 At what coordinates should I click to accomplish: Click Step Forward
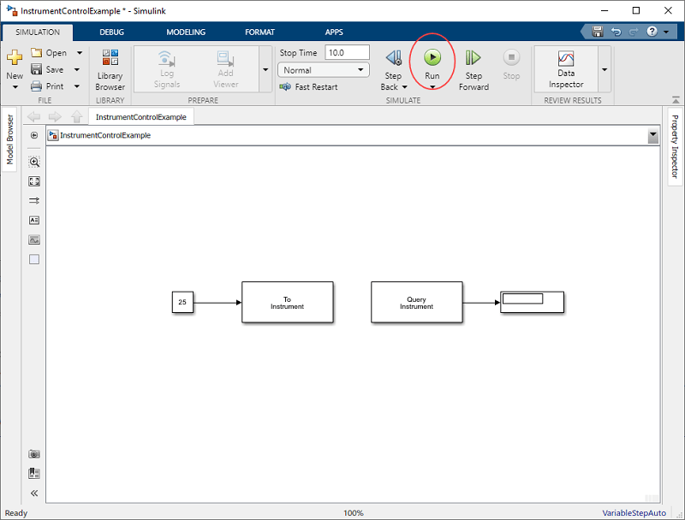click(x=474, y=70)
